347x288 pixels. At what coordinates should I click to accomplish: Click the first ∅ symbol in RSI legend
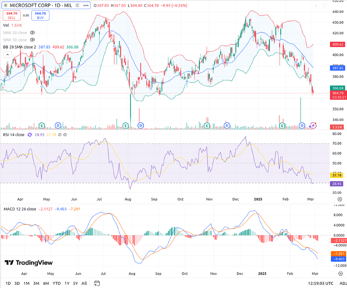(60, 135)
